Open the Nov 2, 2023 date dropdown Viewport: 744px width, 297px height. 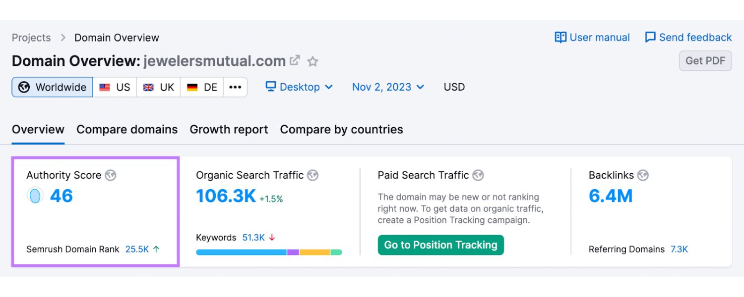(388, 87)
